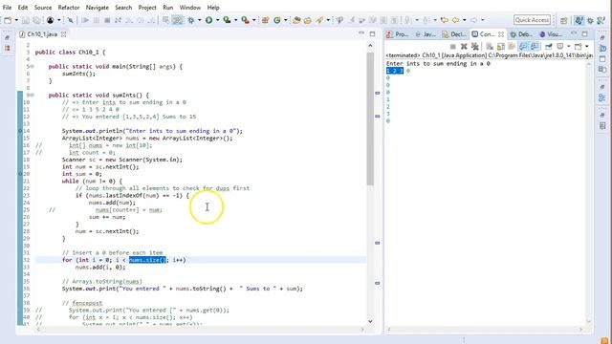This screenshot has height=344, width=612.
Task: Open the Window menu
Action: pyautogui.click(x=189, y=8)
